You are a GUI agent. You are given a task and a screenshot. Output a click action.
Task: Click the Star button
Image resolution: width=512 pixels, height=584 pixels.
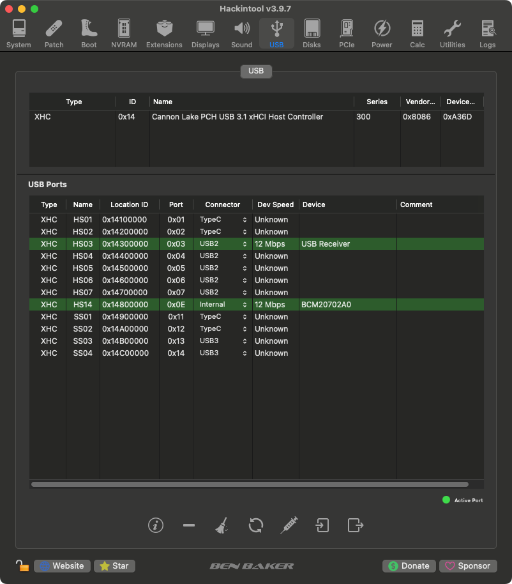tap(114, 565)
